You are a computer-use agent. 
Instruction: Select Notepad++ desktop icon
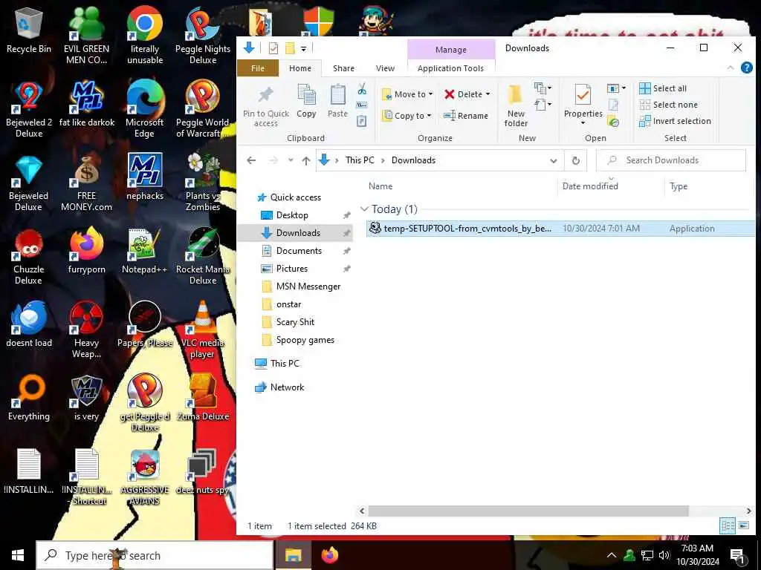pos(145,251)
